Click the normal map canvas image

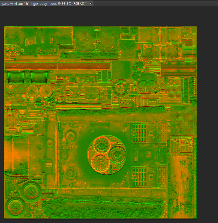pos(101,122)
